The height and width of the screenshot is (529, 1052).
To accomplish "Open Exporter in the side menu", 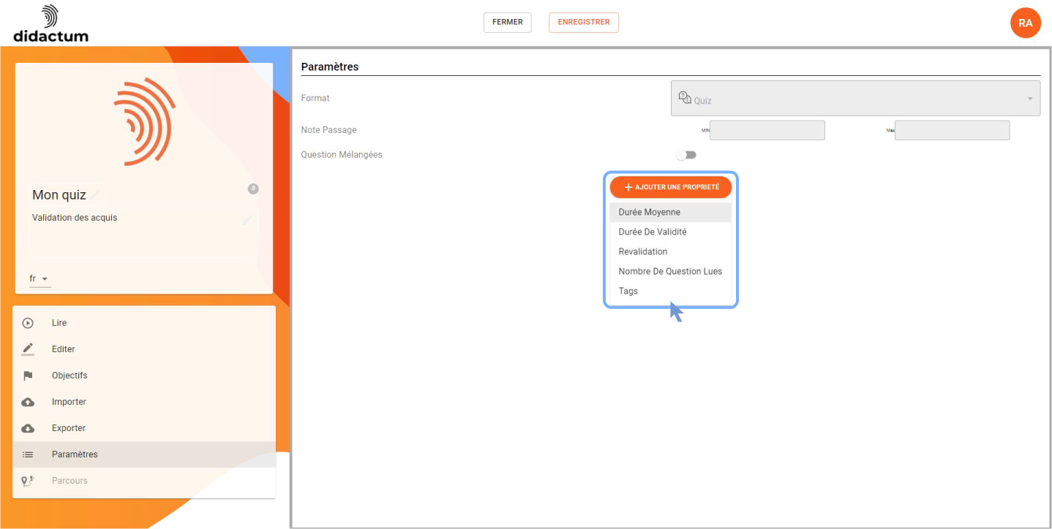I will 144,428.
